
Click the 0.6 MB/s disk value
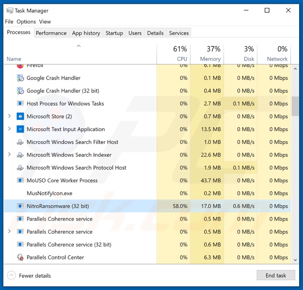(244, 206)
